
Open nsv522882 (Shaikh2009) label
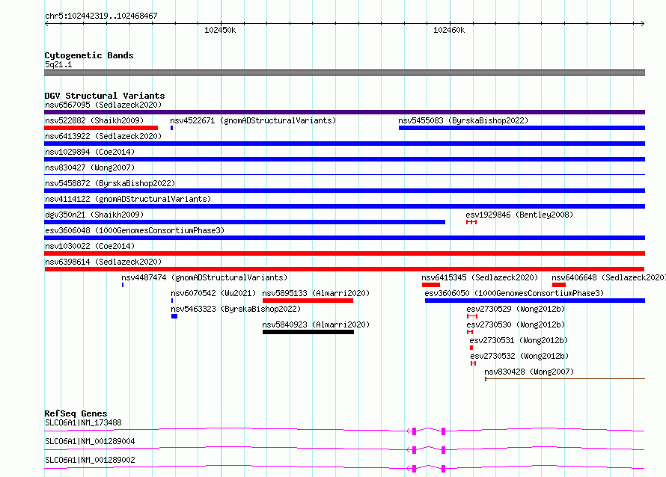94,120
